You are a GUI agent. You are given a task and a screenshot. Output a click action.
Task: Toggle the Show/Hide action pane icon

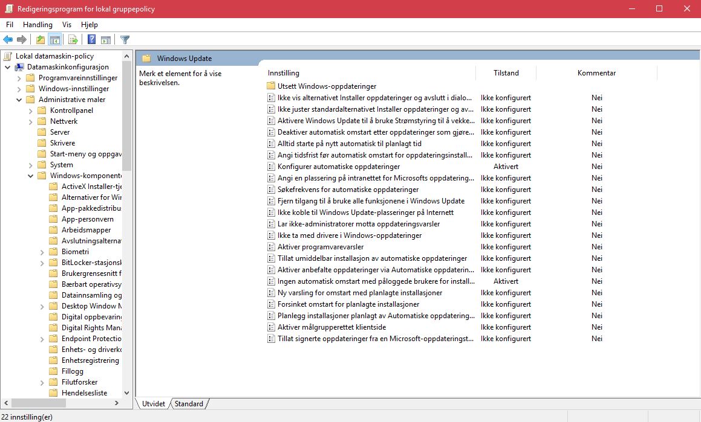tap(106, 40)
